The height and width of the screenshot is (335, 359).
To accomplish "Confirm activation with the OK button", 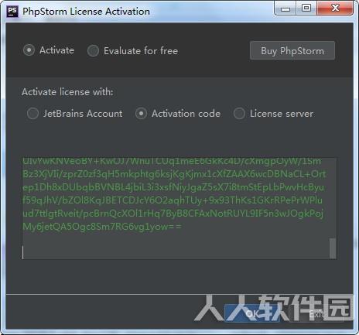I will point(252,313).
